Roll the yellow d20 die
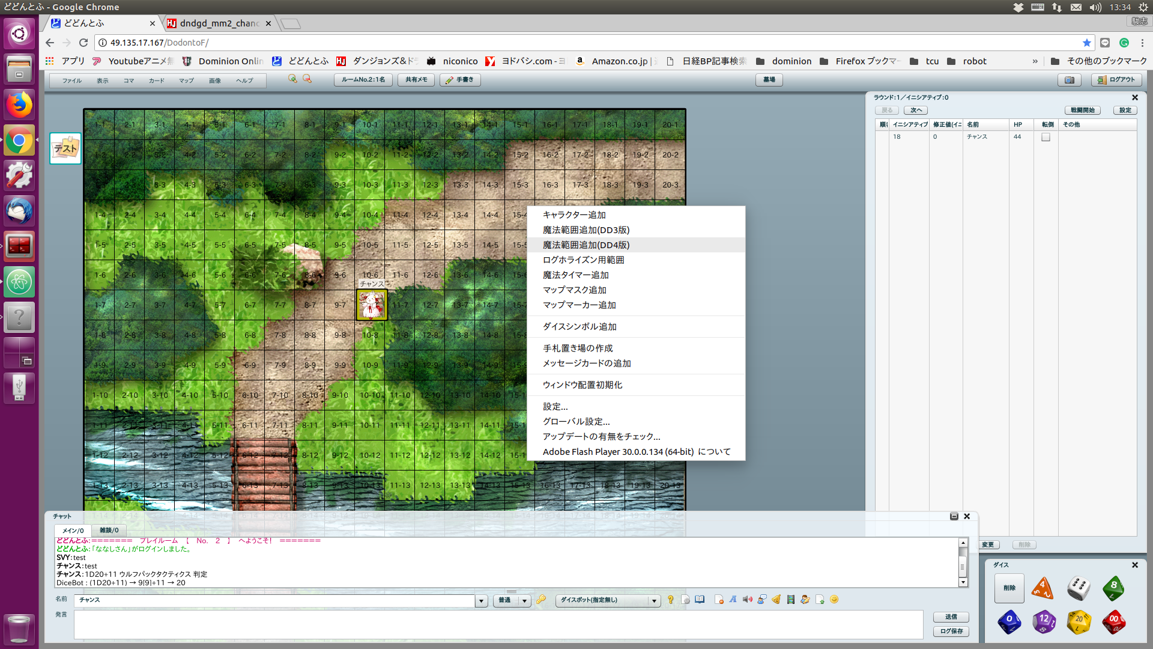 coord(1079,621)
